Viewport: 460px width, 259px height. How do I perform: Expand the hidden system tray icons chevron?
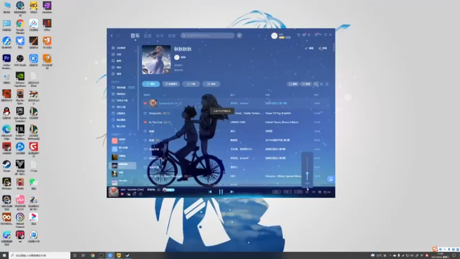tap(390, 256)
